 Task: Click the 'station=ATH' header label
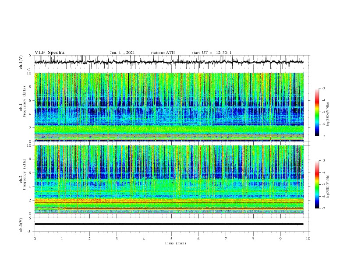click(x=163, y=53)
